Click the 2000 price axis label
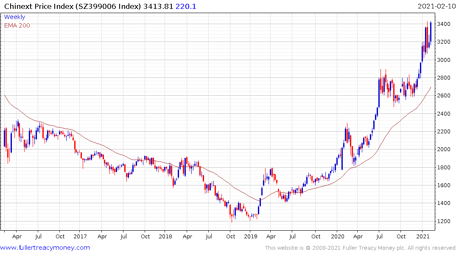The height and width of the screenshot is (254, 456). pyautogui.click(x=444, y=149)
